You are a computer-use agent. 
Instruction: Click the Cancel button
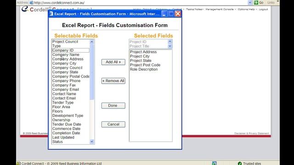[113, 124]
